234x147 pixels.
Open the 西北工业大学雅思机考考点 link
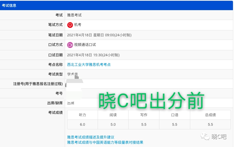click(89, 65)
